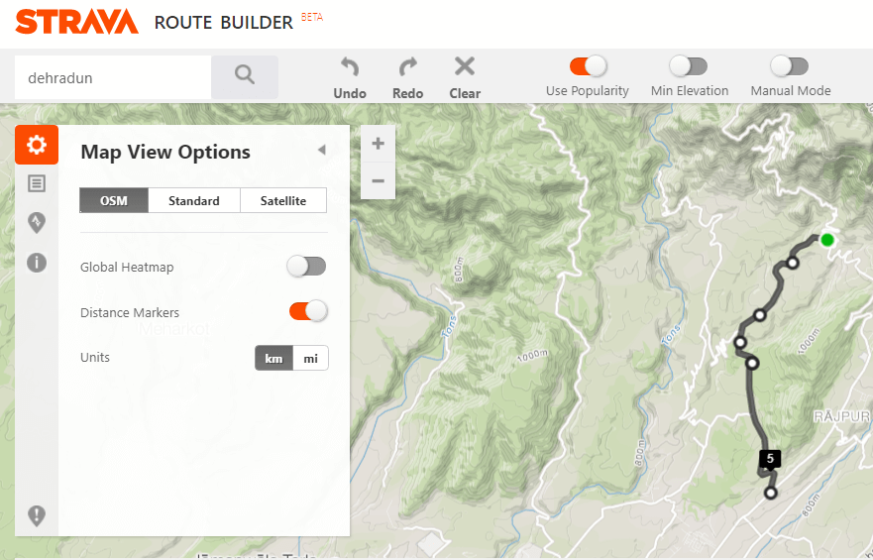Screen dimensions: 873x560
Task: Select mi units
Action: point(311,358)
